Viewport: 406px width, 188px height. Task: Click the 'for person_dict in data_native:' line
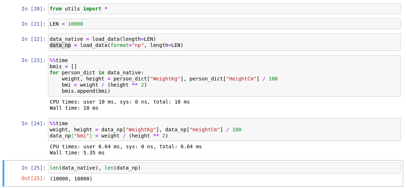tap(97, 73)
